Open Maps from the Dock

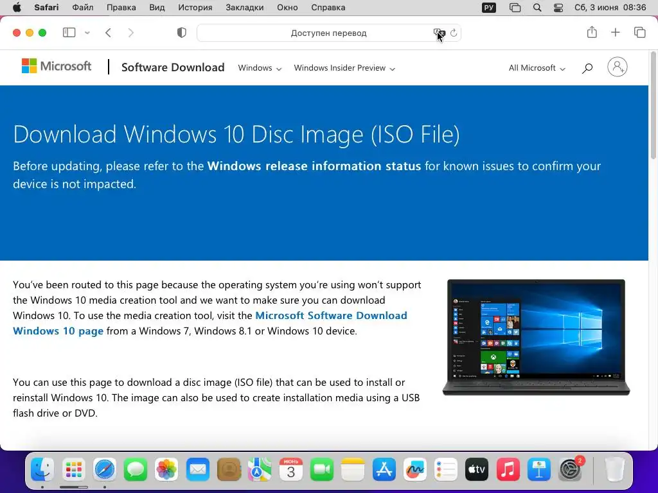coord(260,469)
